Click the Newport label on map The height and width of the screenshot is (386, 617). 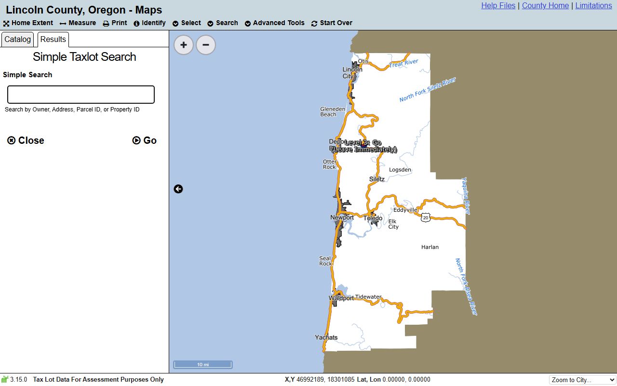(x=342, y=218)
